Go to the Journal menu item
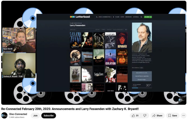The width and height of the screenshot is (188, 120). click(136, 17)
